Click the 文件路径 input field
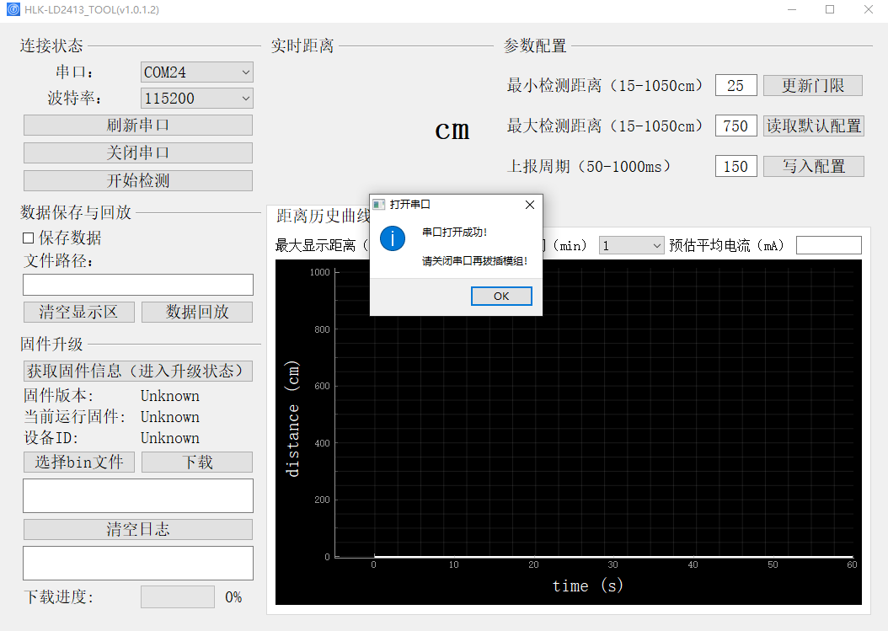Image resolution: width=888 pixels, height=631 pixels. pyautogui.click(x=138, y=285)
